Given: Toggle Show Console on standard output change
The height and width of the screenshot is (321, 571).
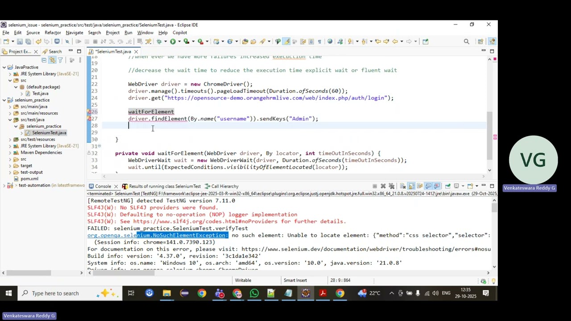Looking at the screenshot, I should click(428, 186).
